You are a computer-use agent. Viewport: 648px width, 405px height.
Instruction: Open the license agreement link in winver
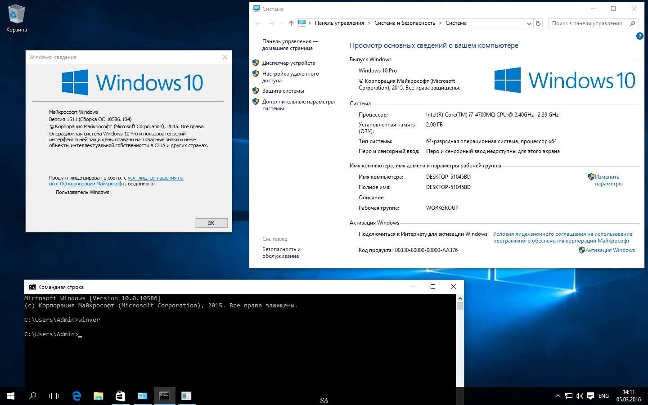click(116, 180)
